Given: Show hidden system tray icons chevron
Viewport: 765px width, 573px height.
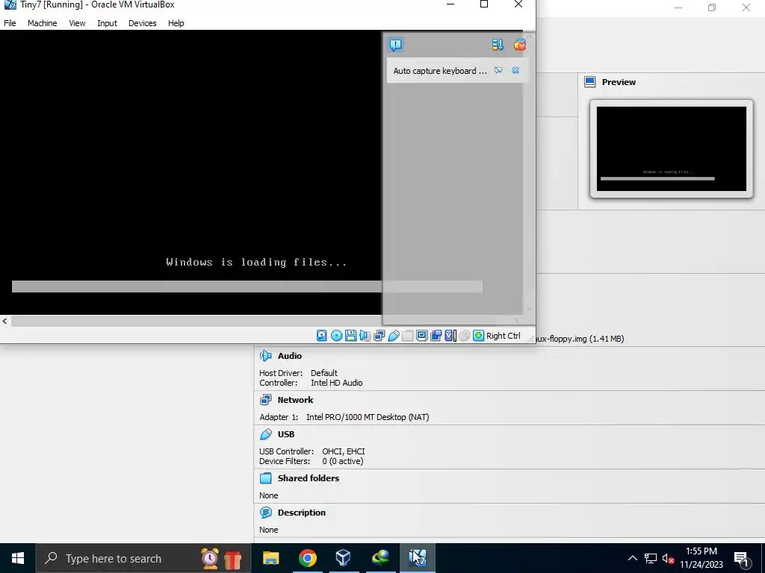Looking at the screenshot, I should tap(632, 558).
